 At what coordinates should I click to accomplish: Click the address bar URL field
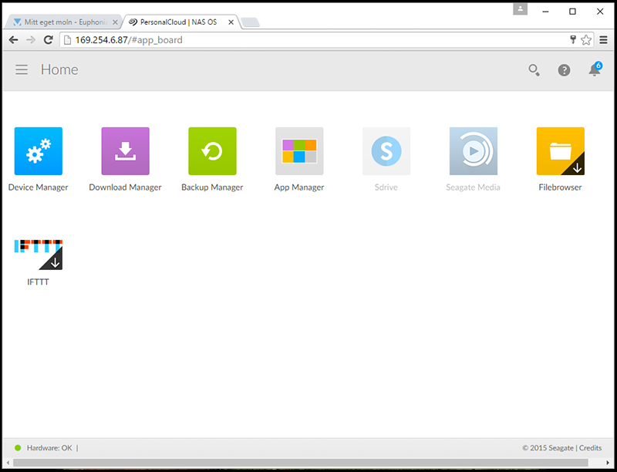click(308, 39)
